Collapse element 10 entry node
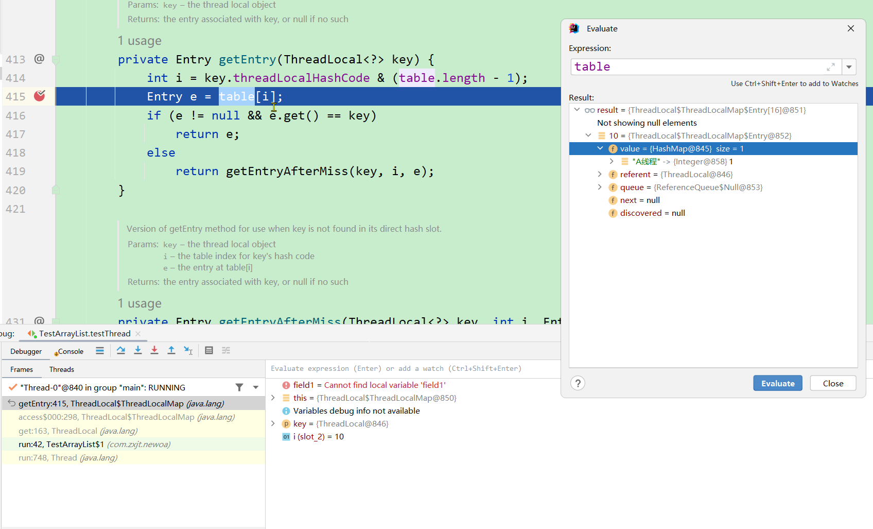The height and width of the screenshot is (529, 873). pos(588,135)
